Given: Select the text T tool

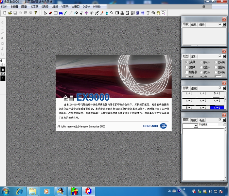Looking at the screenshot, I should [x=148, y=13].
